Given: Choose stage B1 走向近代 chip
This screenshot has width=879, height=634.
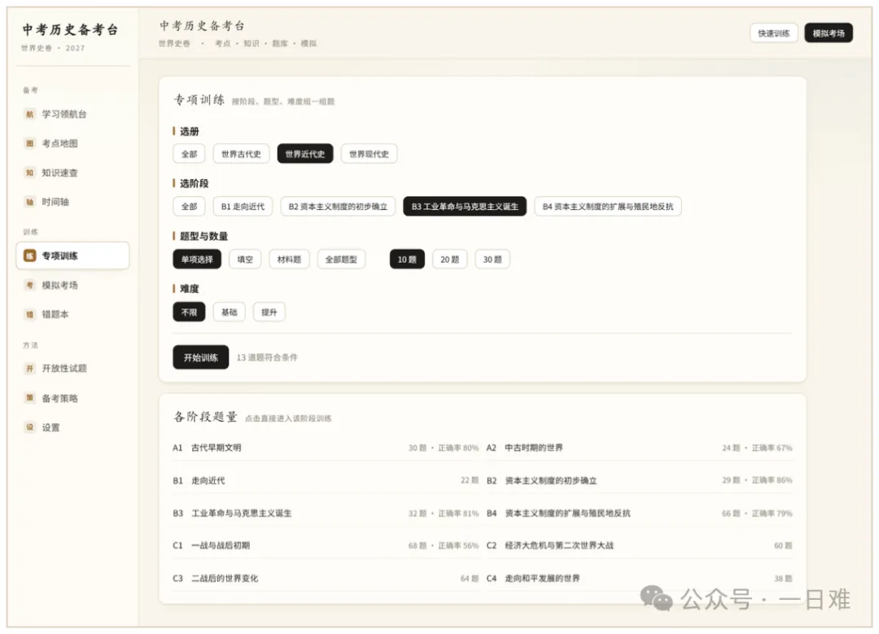Looking at the screenshot, I should point(243,206).
